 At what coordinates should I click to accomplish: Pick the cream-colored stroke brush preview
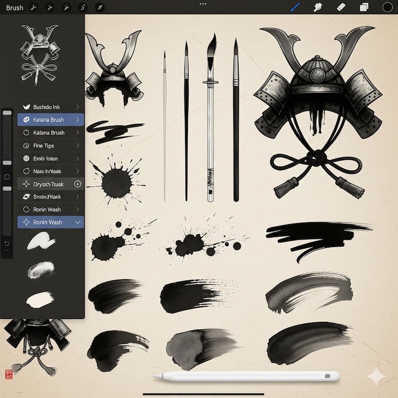(x=40, y=300)
